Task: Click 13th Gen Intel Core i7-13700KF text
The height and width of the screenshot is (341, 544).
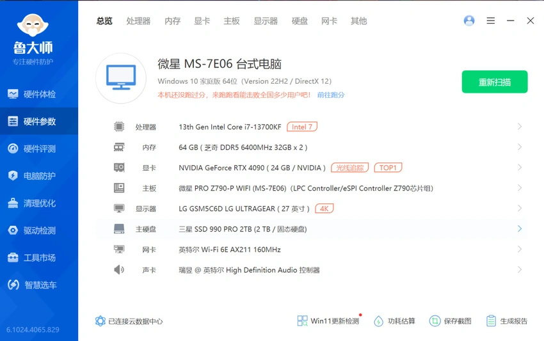Action: point(230,127)
